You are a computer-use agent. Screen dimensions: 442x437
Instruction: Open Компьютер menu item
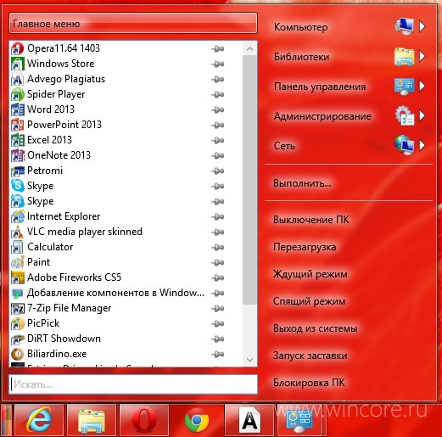[301, 27]
